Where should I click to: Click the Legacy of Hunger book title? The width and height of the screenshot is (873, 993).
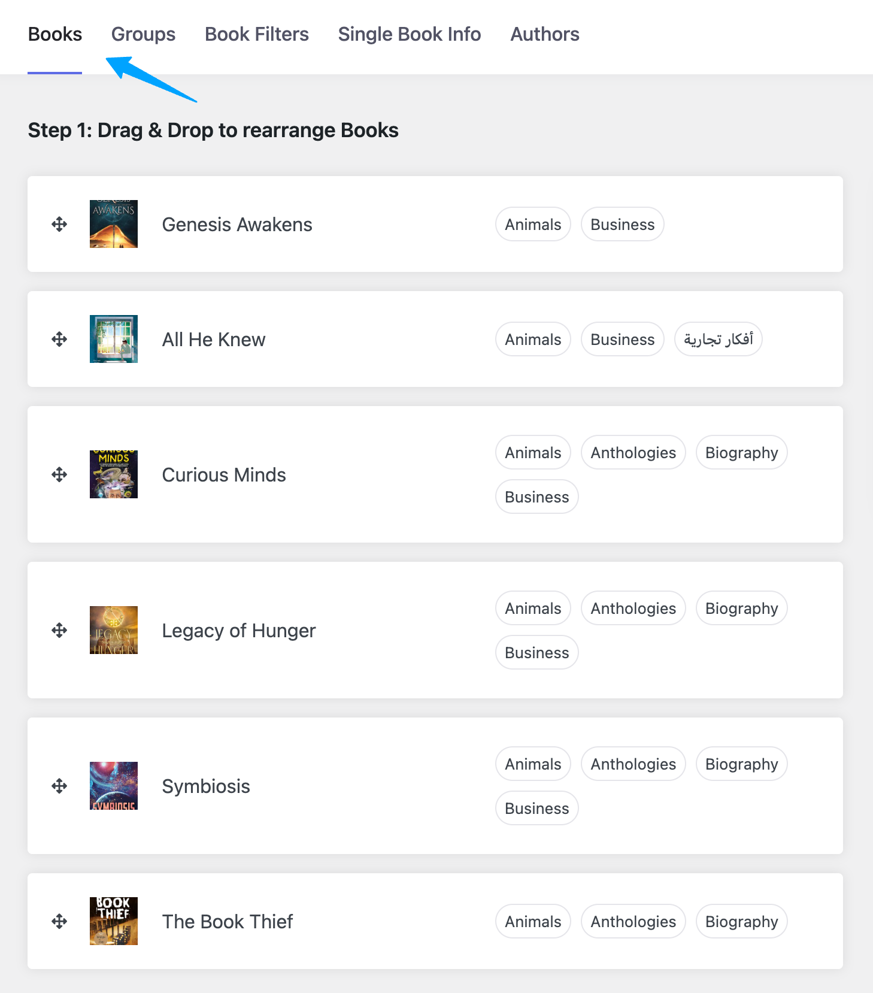click(238, 631)
